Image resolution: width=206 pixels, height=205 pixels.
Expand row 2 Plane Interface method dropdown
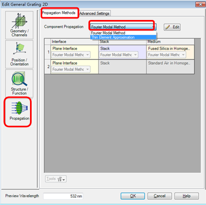coord(71,69)
